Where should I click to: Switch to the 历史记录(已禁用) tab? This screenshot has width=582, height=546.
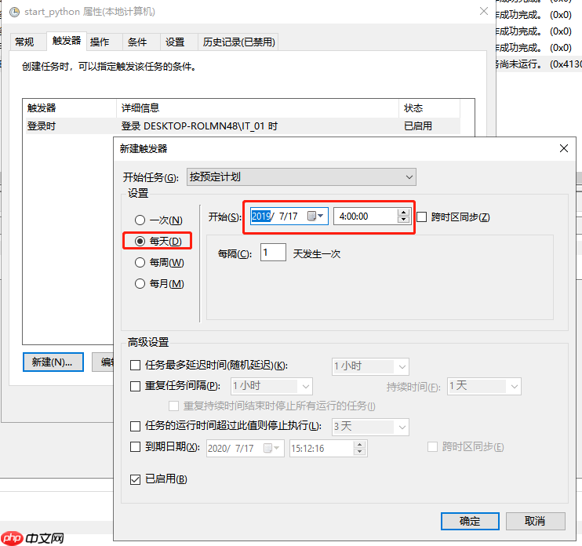tap(238, 42)
